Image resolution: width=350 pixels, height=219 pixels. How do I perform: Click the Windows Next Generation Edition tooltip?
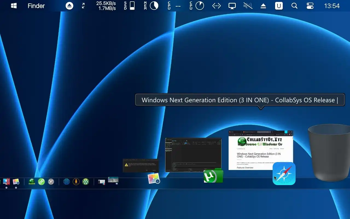(240, 100)
